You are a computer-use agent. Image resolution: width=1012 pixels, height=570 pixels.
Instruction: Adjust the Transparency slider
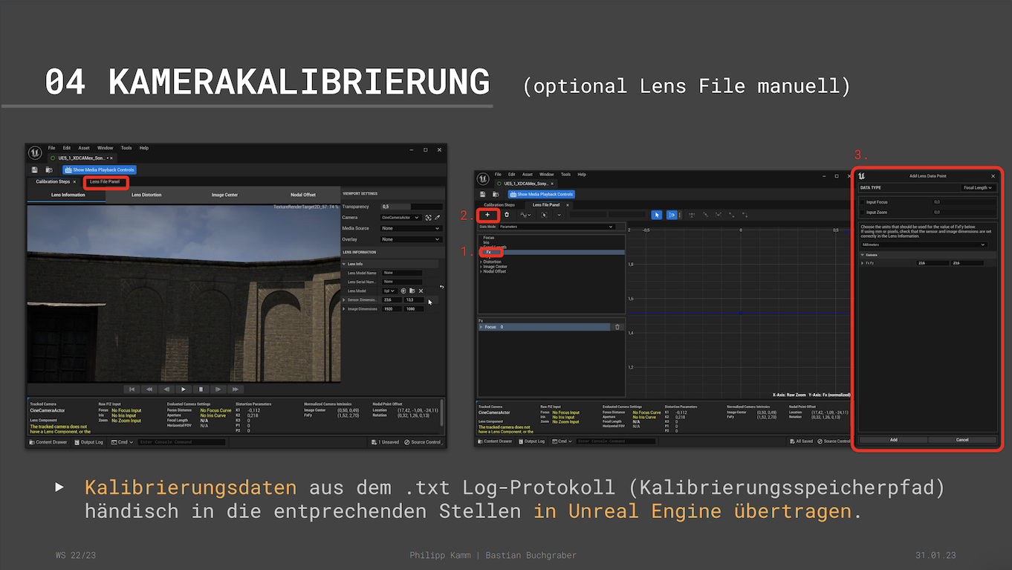(x=411, y=207)
